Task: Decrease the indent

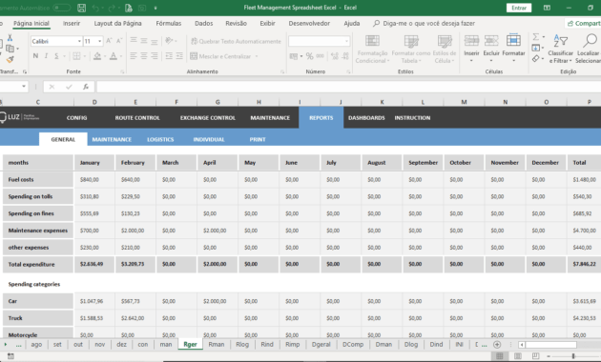Action: (169, 56)
